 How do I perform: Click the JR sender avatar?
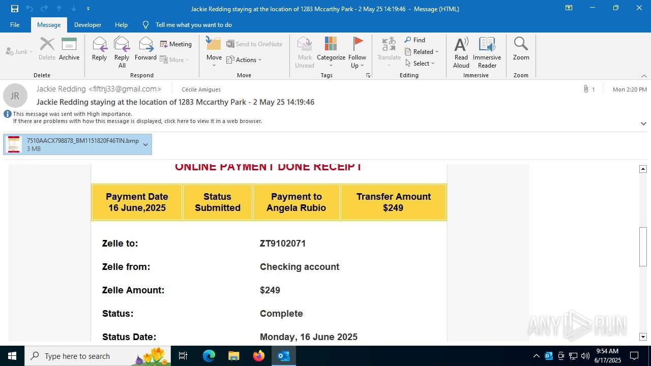pos(15,96)
